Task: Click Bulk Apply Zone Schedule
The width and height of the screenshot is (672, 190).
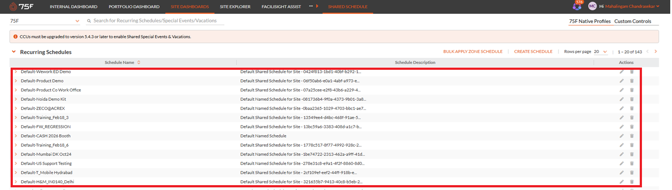Action: pyautogui.click(x=473, y=52)
